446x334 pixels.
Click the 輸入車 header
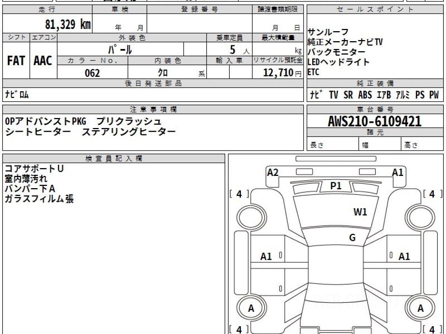click(x=229, y=60)
